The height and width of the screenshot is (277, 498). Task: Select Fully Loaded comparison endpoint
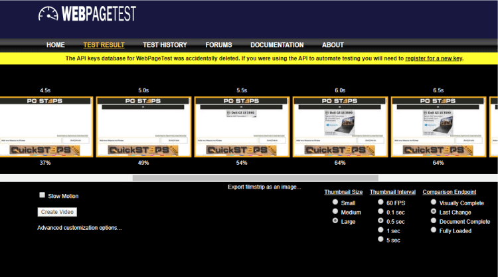434,230
